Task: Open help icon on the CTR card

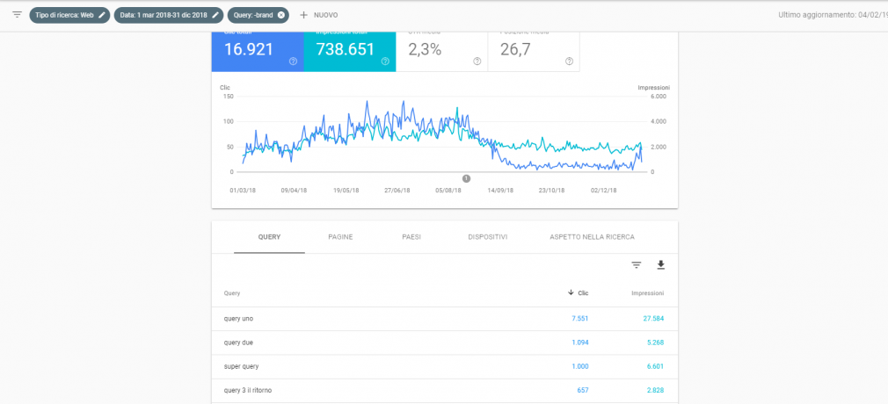Action: (477, 61)
